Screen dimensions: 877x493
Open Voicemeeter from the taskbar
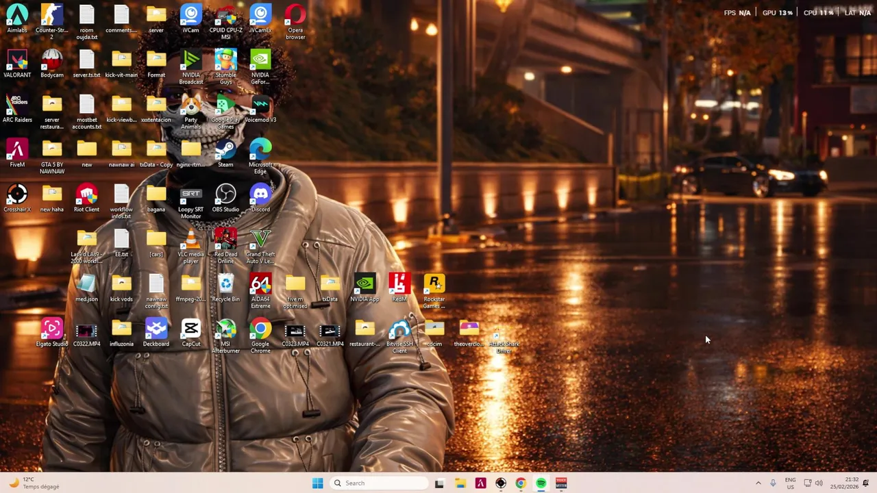(561, 483)
